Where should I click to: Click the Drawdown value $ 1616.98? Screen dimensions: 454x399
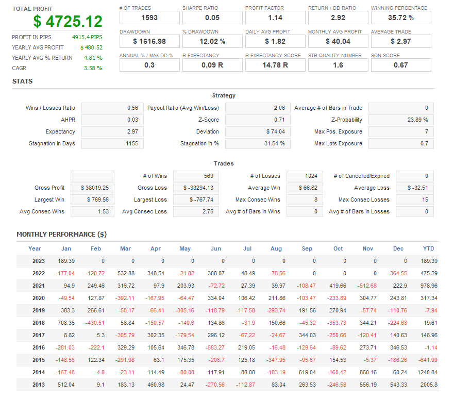[149, 41]
